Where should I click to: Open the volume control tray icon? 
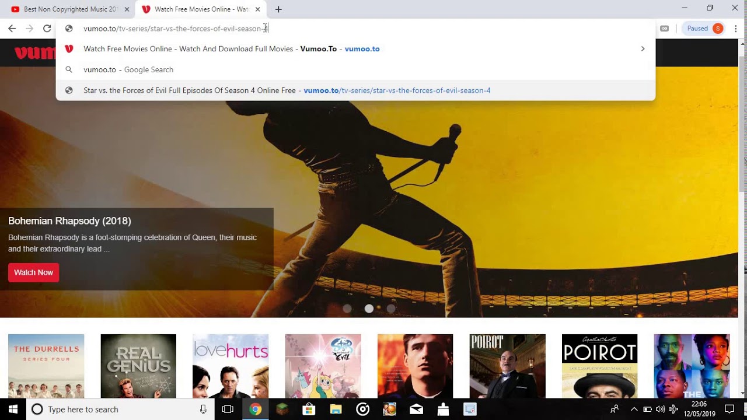click(660, 409)
